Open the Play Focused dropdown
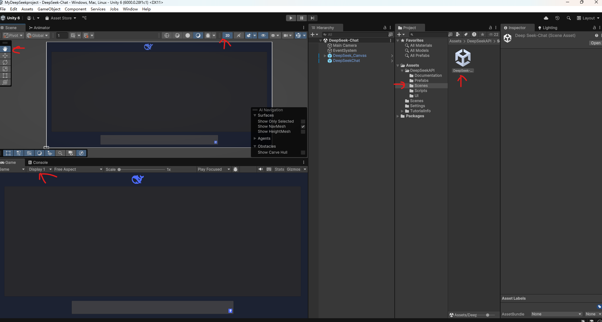The image size is (602, 322). point(214,170)
